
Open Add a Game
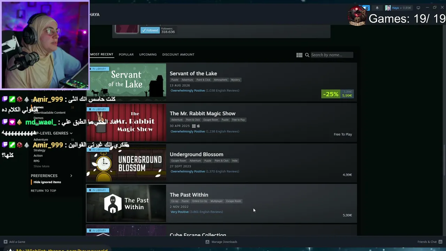[14, 242]
